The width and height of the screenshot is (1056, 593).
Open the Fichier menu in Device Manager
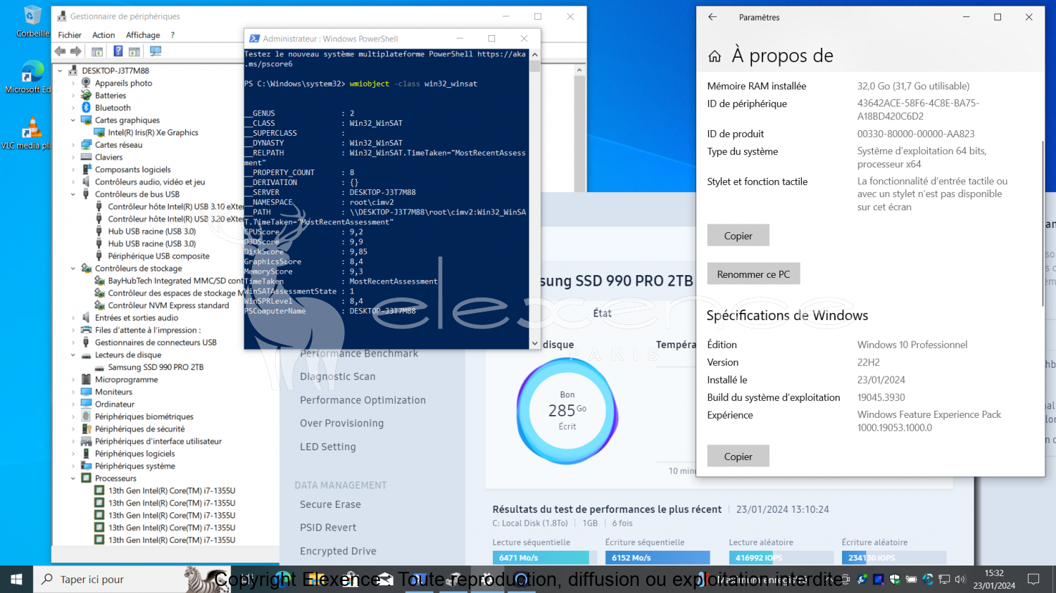[x=70, y=35]
